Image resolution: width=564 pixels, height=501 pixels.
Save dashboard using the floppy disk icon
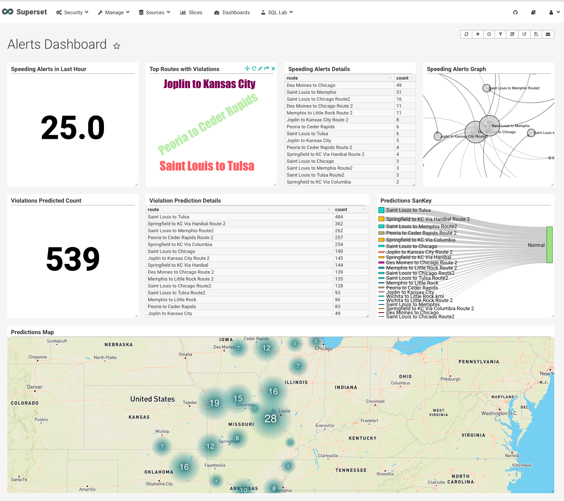[536, 35]
